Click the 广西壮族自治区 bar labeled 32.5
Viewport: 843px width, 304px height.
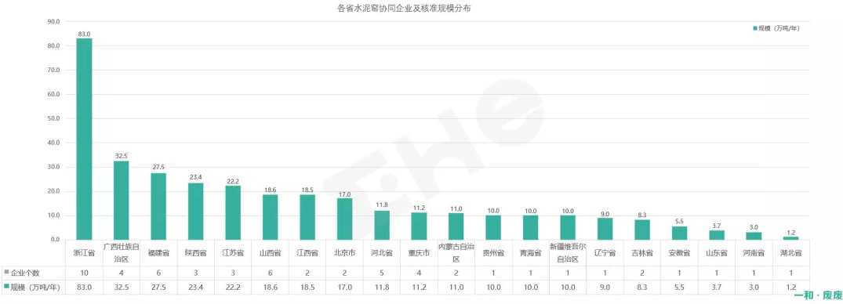pyautogui.click(x=121, y=201)
